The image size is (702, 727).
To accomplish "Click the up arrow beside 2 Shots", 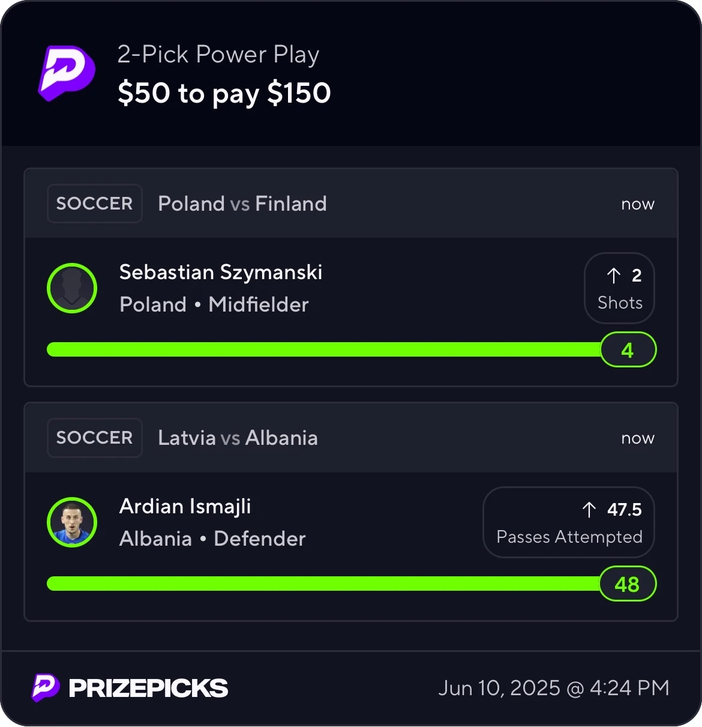I will pyautogui.click(x=613, y=276).
